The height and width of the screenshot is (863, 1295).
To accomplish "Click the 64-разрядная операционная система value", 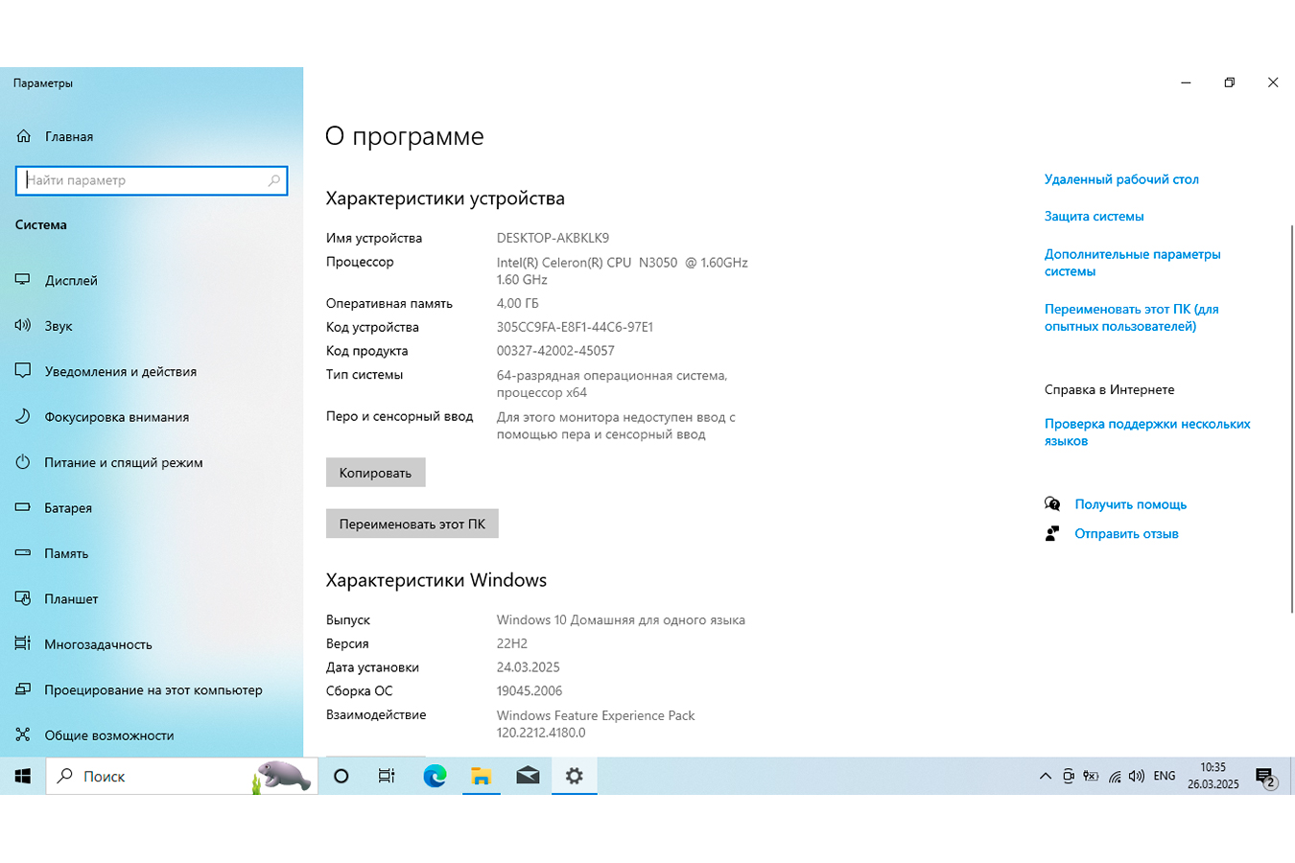I will (x=612, y=385).
